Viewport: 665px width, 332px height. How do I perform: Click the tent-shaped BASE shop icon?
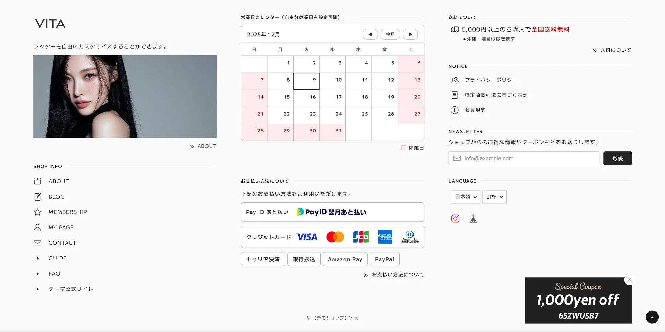[473, 219]
